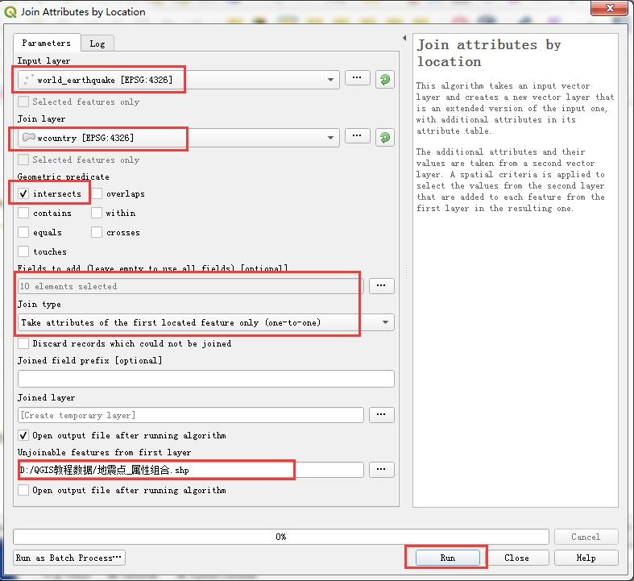This screenshot has height=581, width=634.
Task: Open browse button for Join layer
Action: 357,135
